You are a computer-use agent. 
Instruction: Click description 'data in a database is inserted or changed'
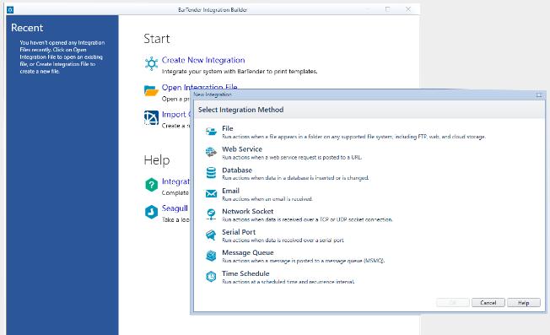tap(295, 178)
